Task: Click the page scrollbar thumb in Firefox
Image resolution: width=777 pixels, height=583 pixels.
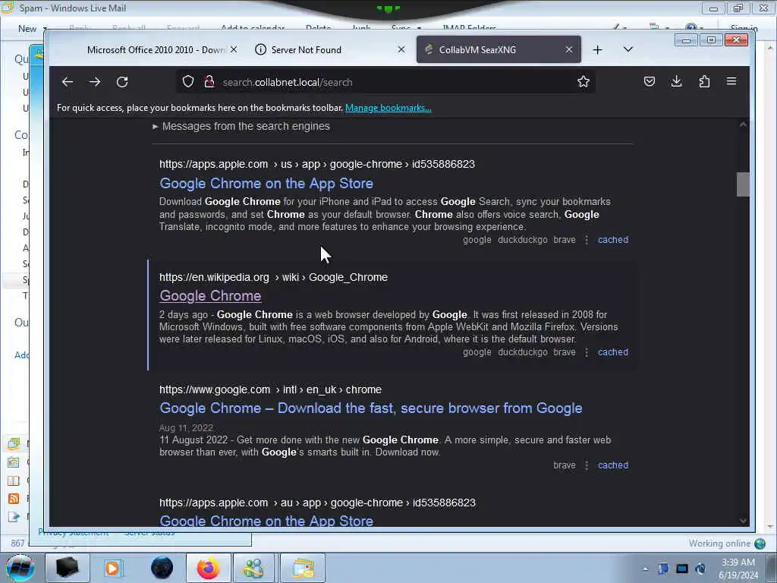Action: 743,184
